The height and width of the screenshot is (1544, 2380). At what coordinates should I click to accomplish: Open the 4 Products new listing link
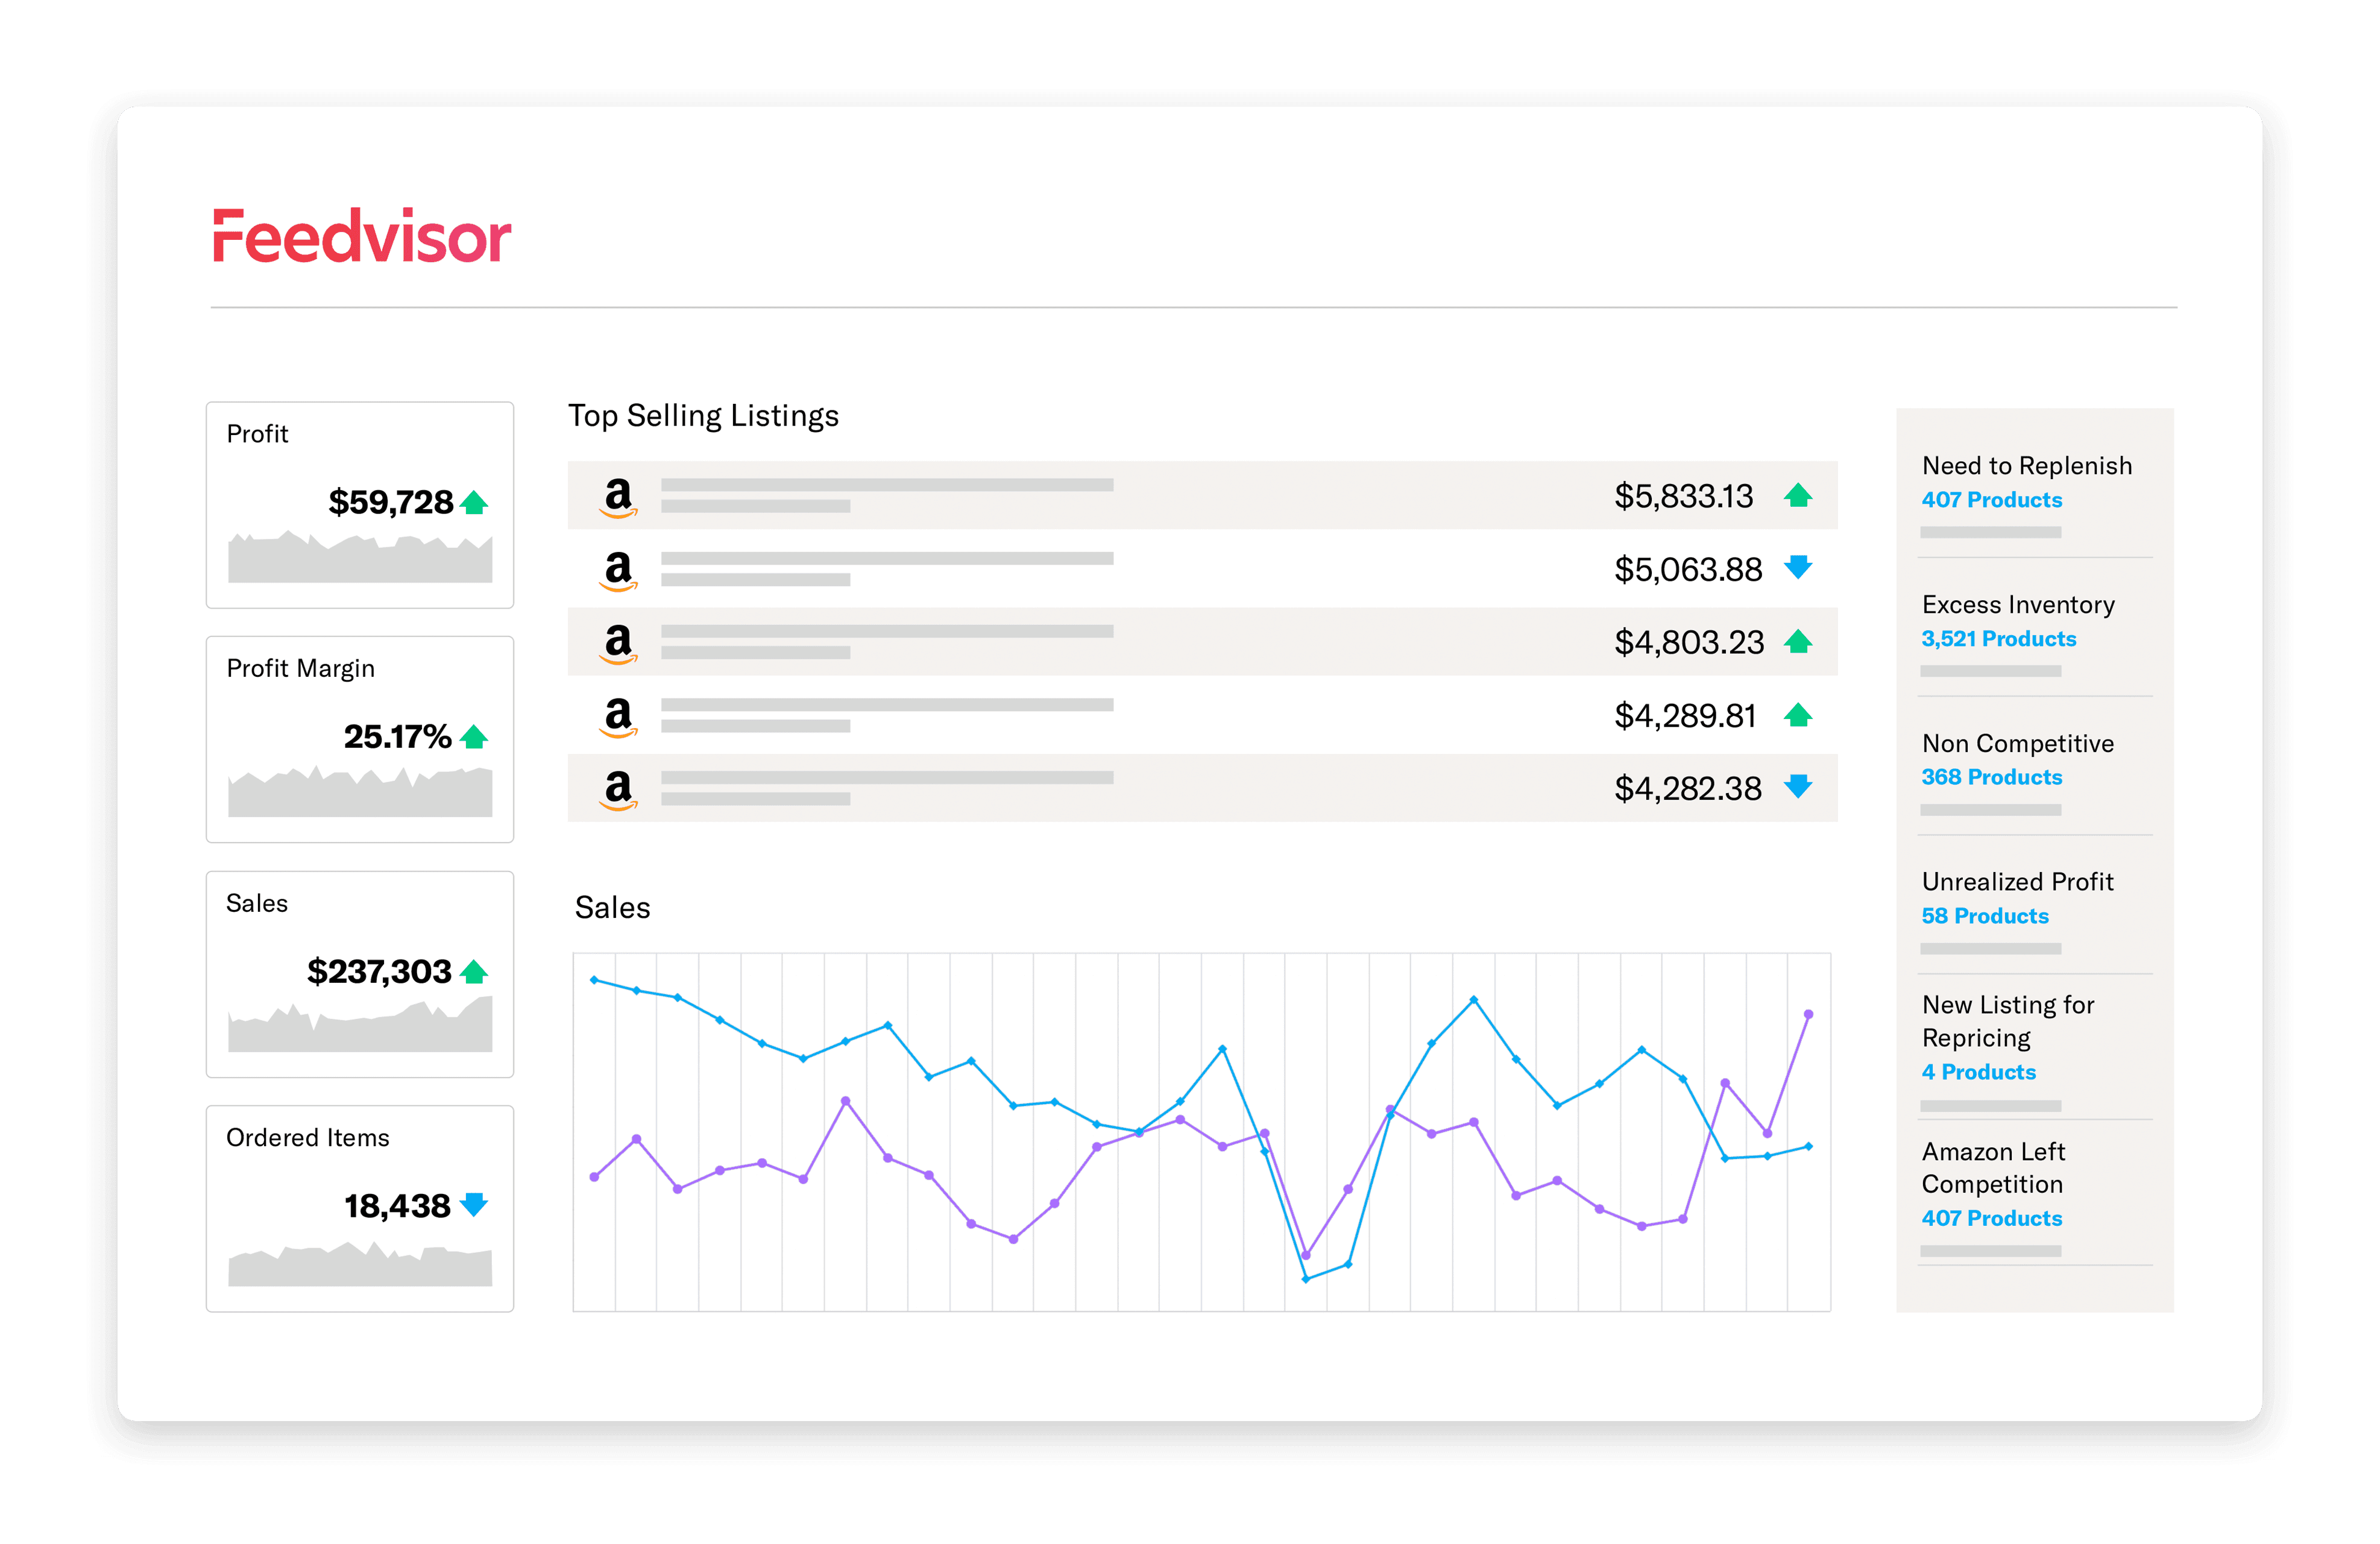point(1978,1071)
